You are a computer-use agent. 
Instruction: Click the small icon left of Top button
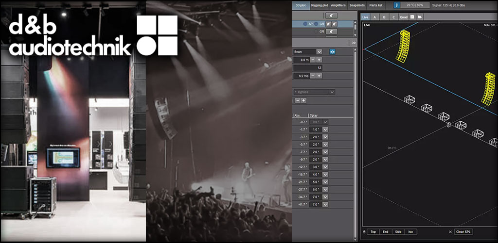[x=364, y=232]
